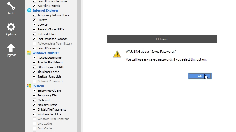The image size is (236, 132).
Task: Enable DNS Cache checkbox
Action: [34, 124]
